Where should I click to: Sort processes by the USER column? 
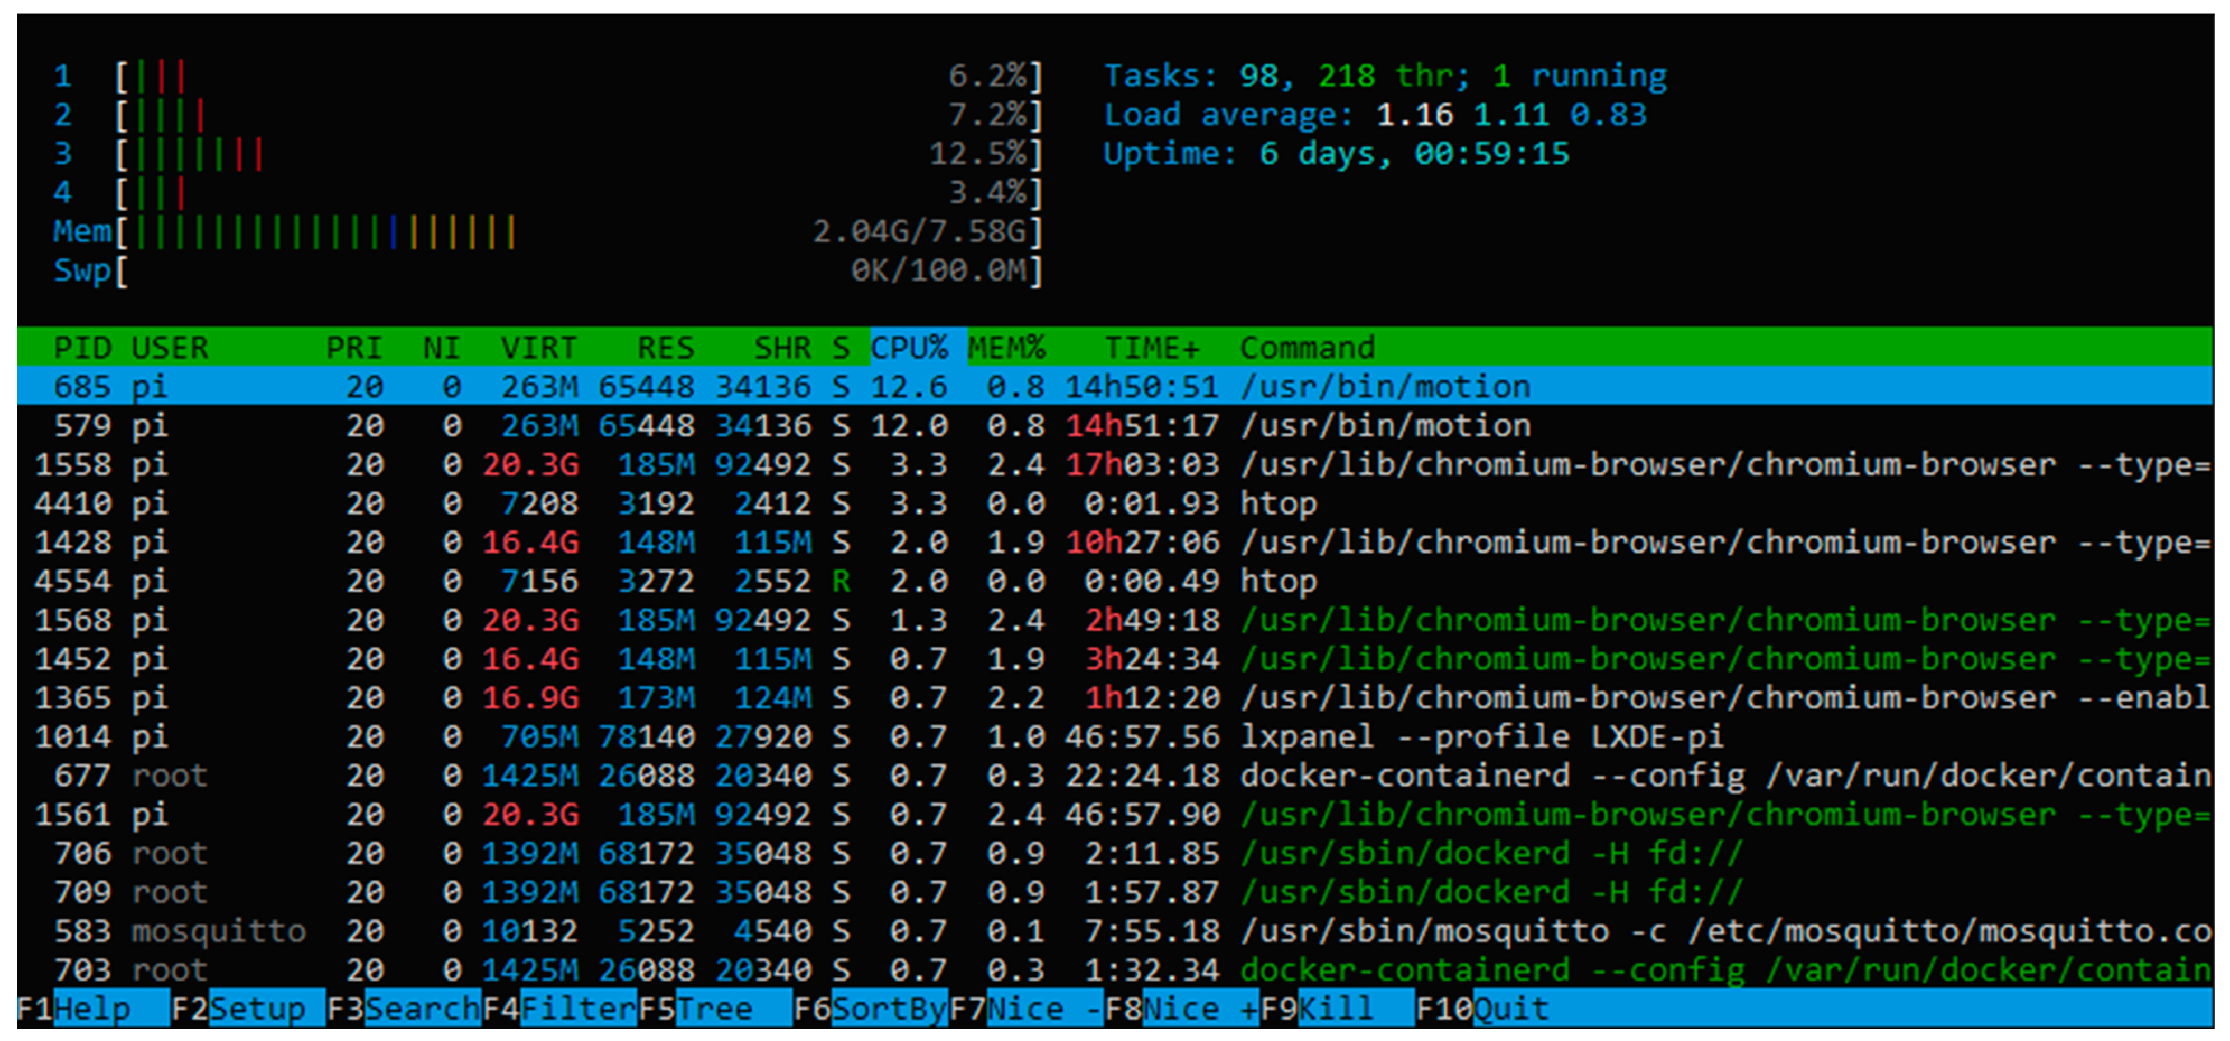(x=170, y=347)
